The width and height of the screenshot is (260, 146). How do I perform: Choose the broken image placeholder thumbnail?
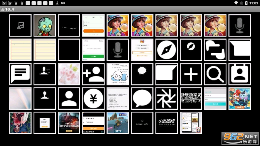click(x=20, y=26)
